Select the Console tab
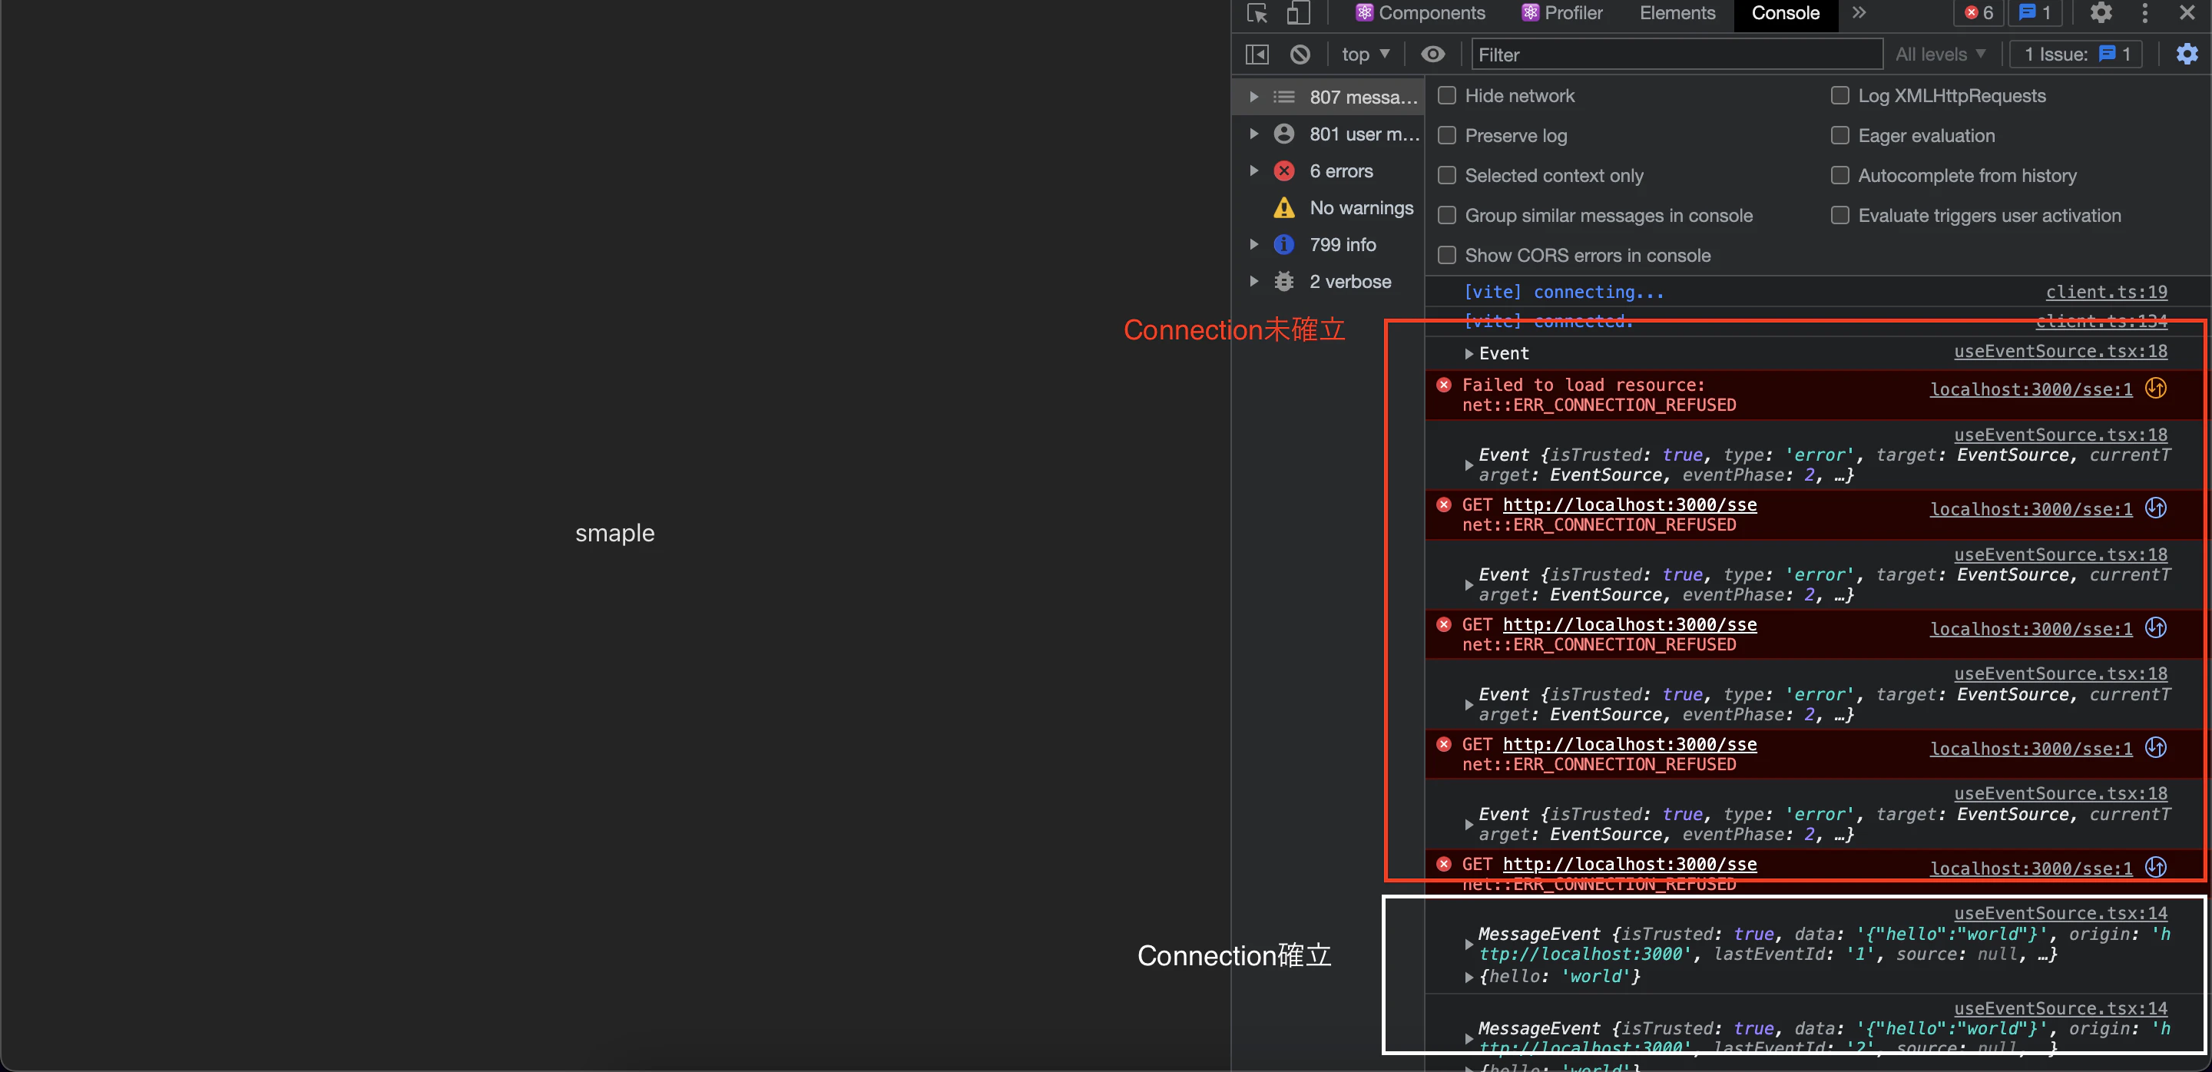Image resolution: width=2212 pixels, height=1072 pixels. (1785, 13)
